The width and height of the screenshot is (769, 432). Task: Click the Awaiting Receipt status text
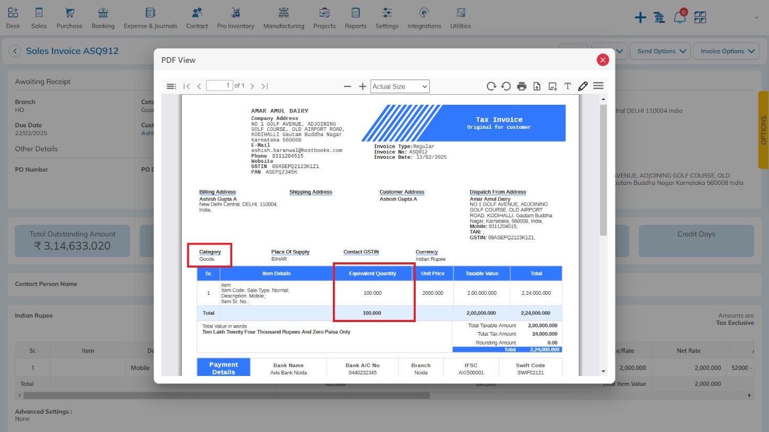(x=43, y=82)
